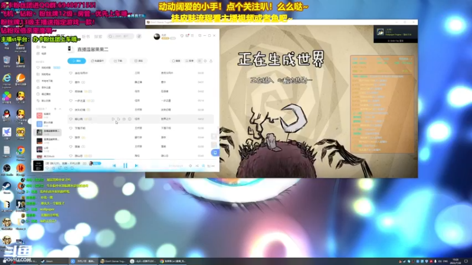Click the shuffle play-mode icon in the player bar
Screen dimensions: 472x265
pos(197,166)
